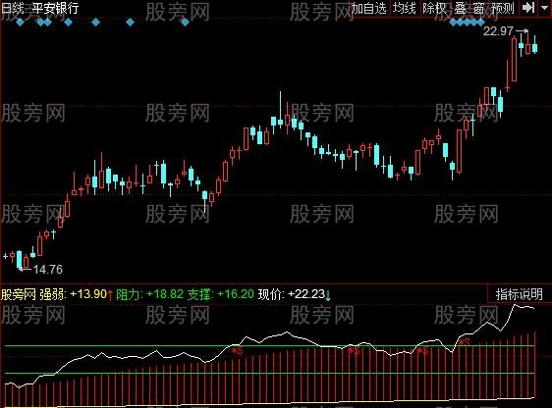This screenshot has height=408, width=552.
Task: Click the 阻力: +18.82 resistance value
Action: pos(150,294)
